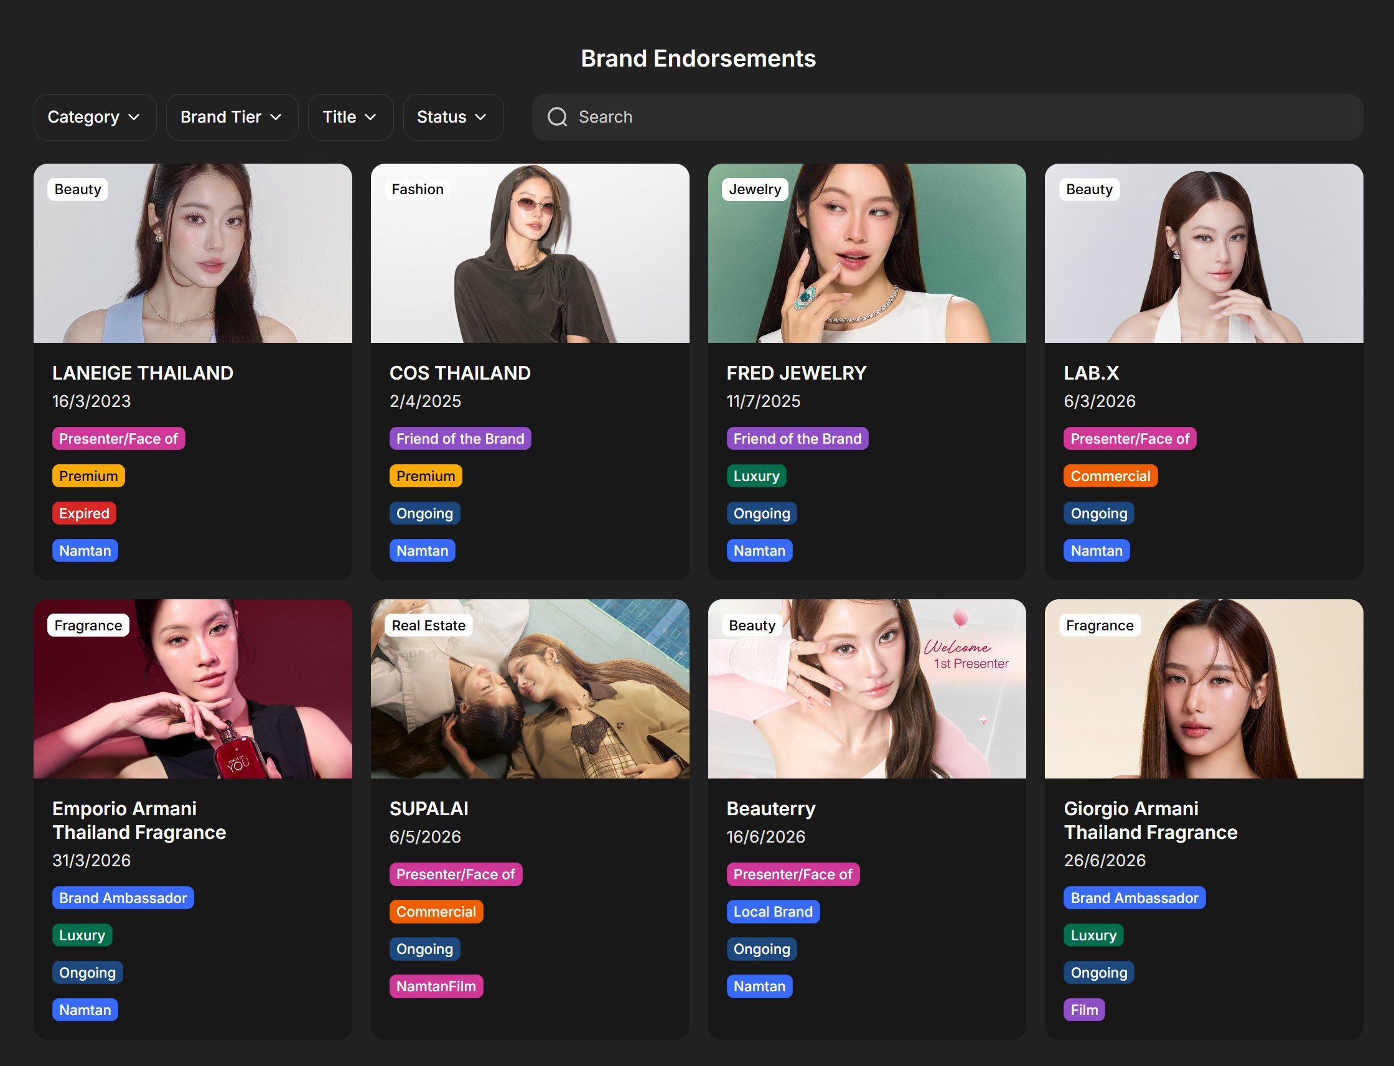This screenshot has width=1394, height=1066.
Task: Select the Premium tag on LANEIGE card
Action: coord(88,476)
